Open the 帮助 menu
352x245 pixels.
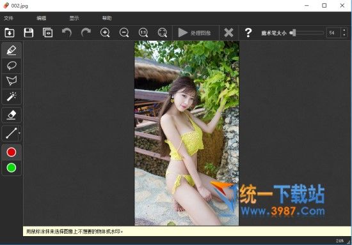coord(107,18)
